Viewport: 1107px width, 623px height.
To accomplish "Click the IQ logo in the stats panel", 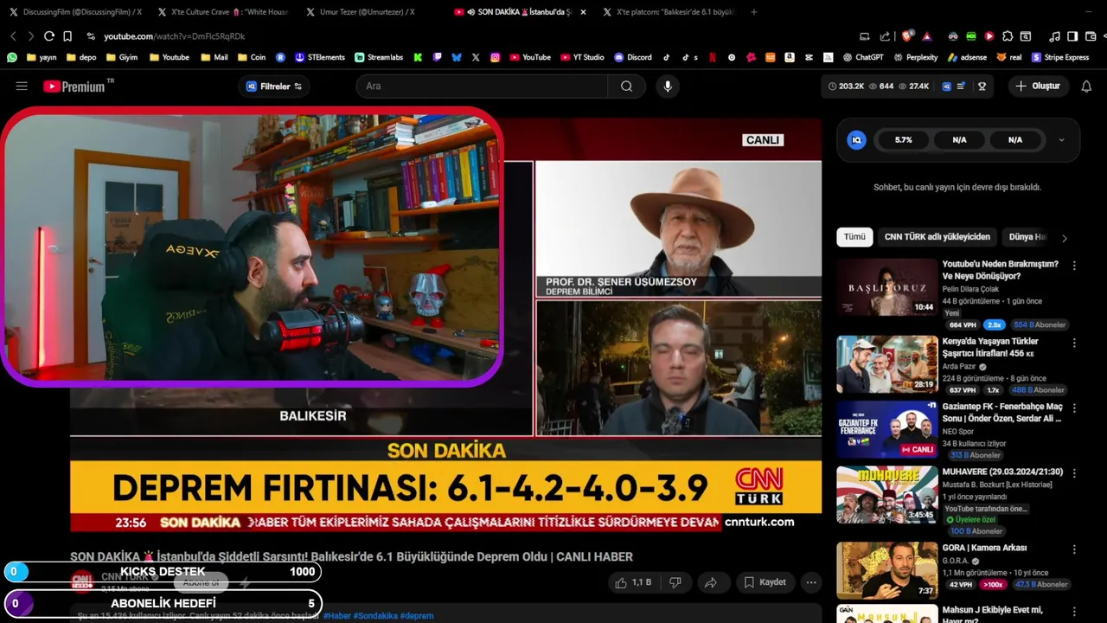I will coord(856,139).
